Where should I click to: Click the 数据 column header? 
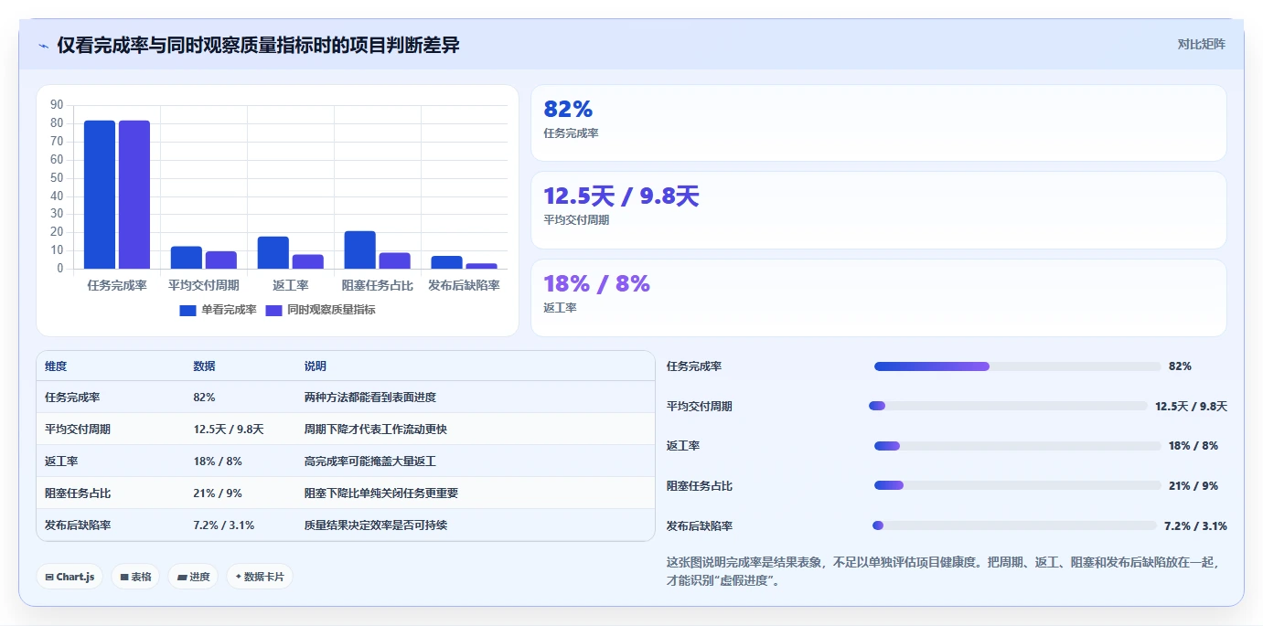click(x=204, y=366)
